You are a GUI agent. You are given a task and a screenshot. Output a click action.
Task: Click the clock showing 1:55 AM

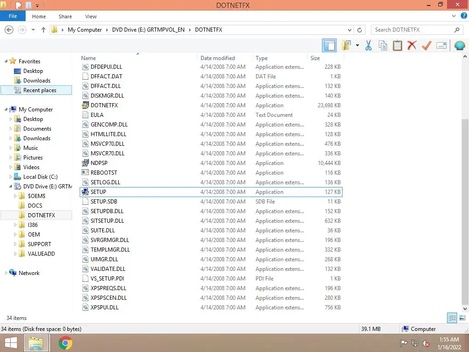449,340
